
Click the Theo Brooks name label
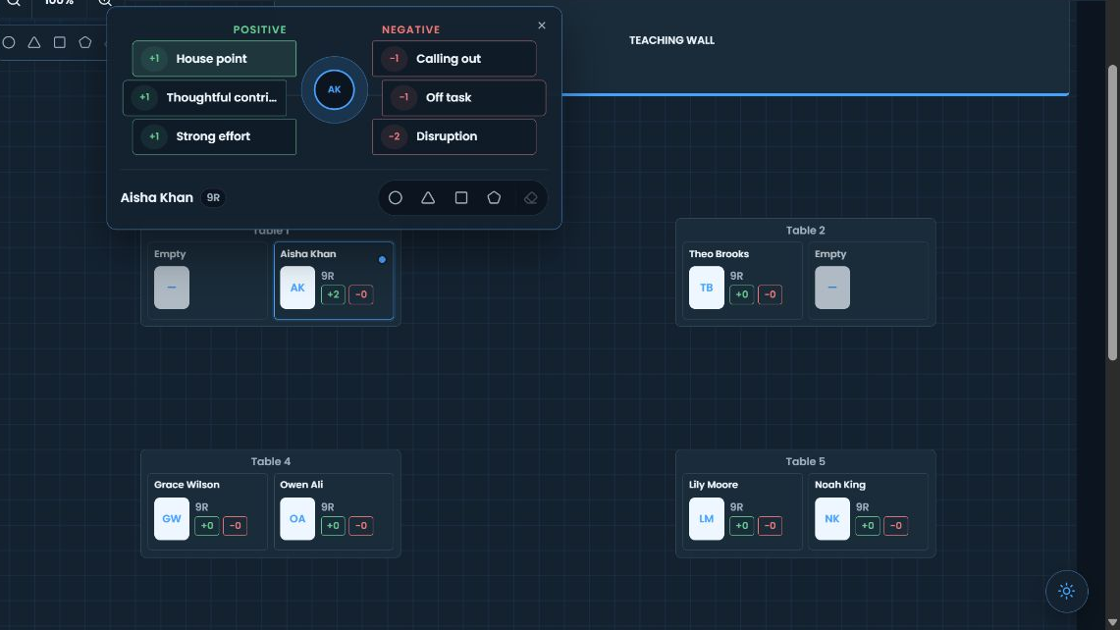tap(719, 253)
